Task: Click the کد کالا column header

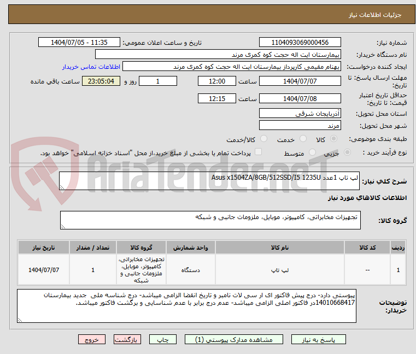Action: (x=367, y=247)
